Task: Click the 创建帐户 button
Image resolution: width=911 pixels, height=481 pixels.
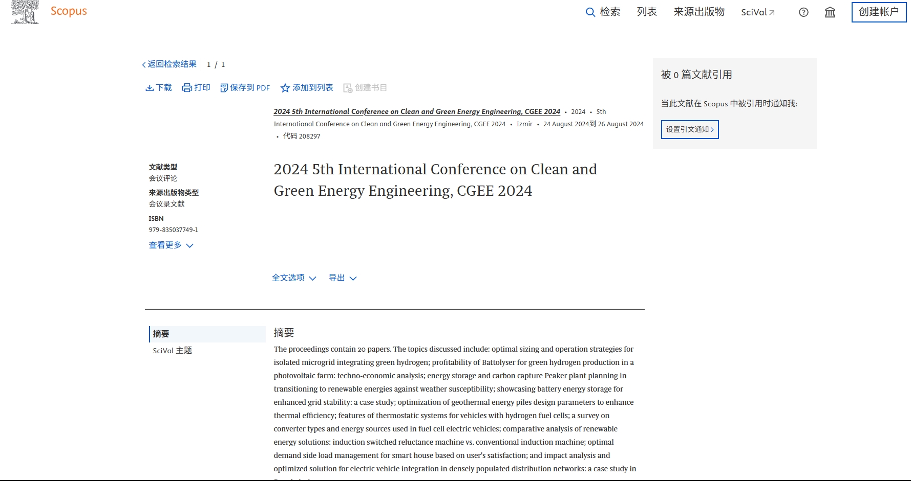Action: (879, 12)
